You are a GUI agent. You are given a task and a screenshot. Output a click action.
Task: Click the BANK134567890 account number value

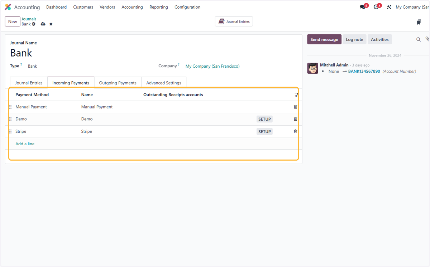(x=364, y=71)
